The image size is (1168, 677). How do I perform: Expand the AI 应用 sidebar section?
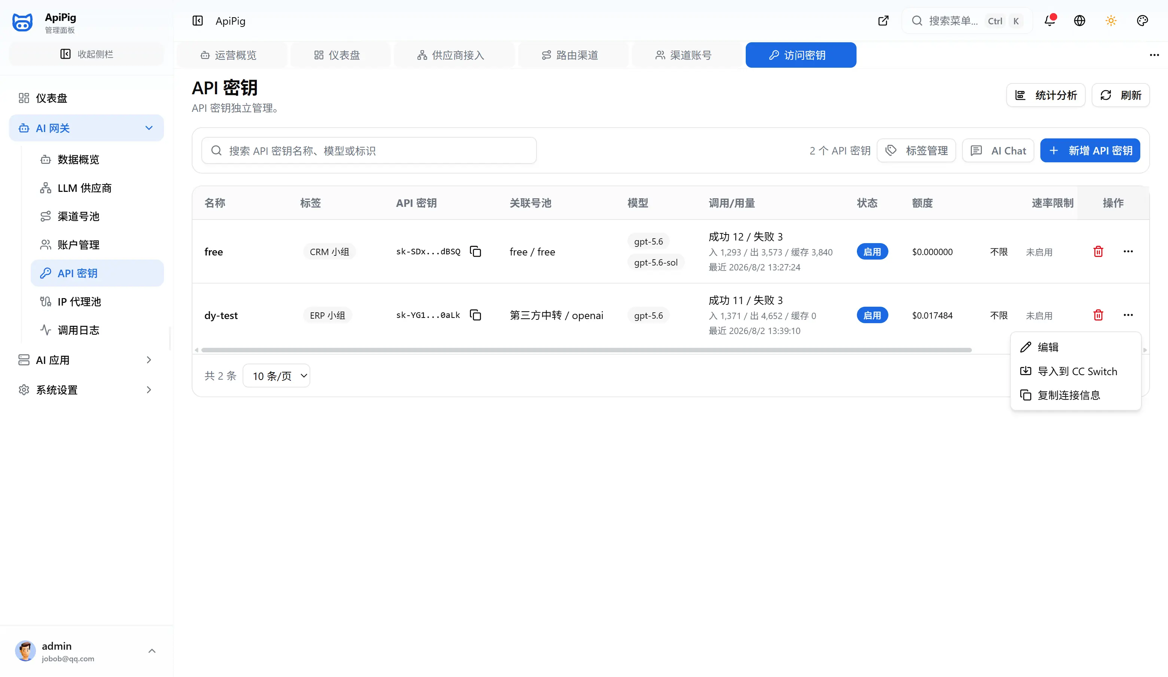click(x=86, y=360)
